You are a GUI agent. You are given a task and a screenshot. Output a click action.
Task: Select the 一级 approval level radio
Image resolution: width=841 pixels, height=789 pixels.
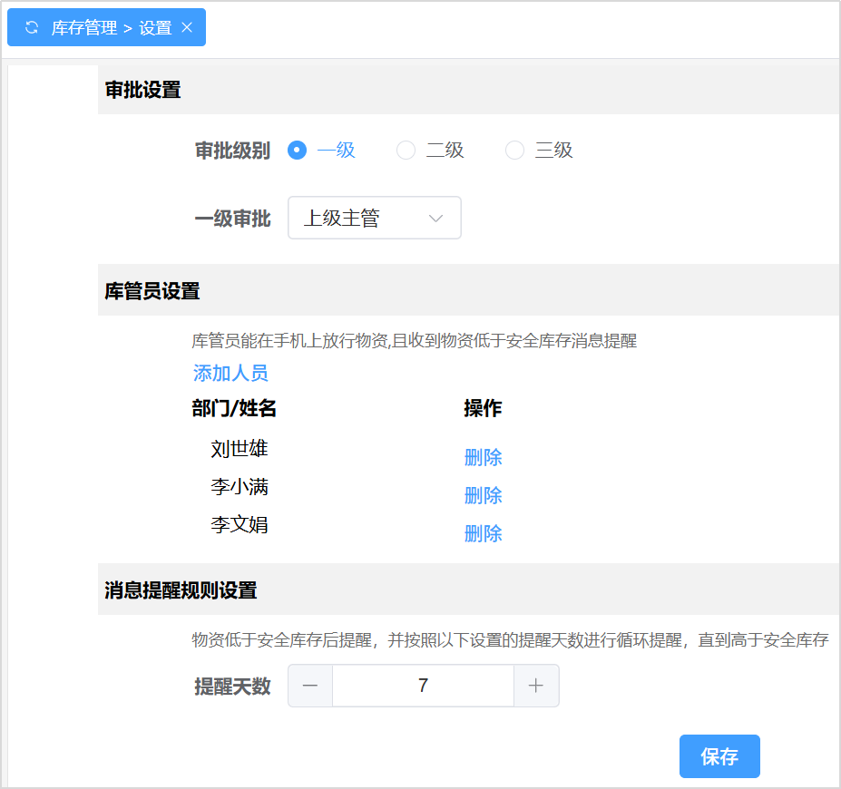click(x=297, y=151)
